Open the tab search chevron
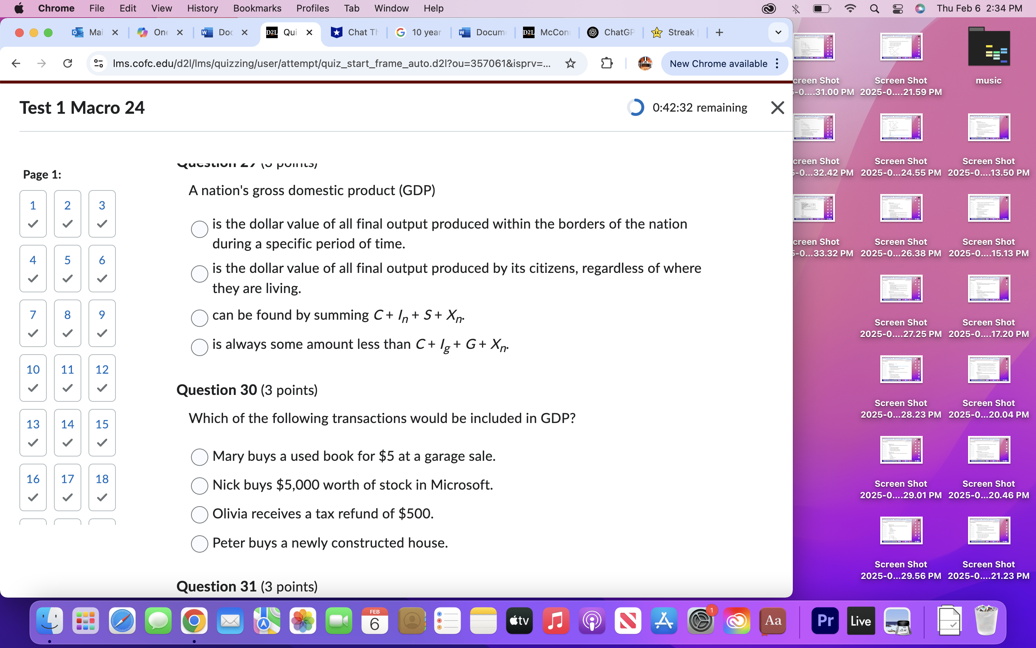This screenshot has height=648, width=1036. 777,32
